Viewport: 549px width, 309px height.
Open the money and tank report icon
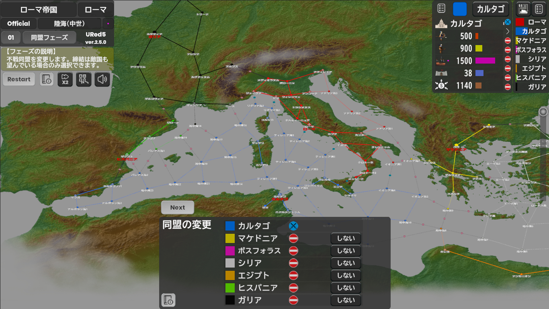click(523, 8)
